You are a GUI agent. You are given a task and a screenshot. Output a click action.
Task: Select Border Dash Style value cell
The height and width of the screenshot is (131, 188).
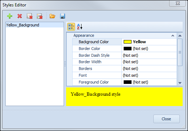tap(149, 55)
